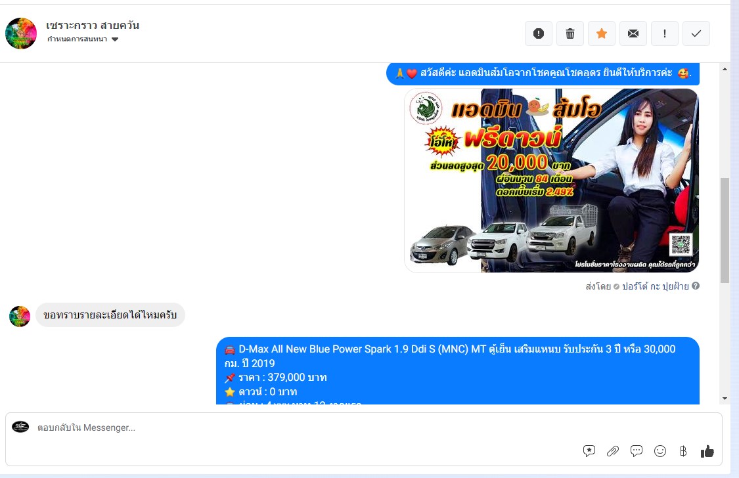Send a thumbs-up like
739x478 pixels.
[707, 451]
